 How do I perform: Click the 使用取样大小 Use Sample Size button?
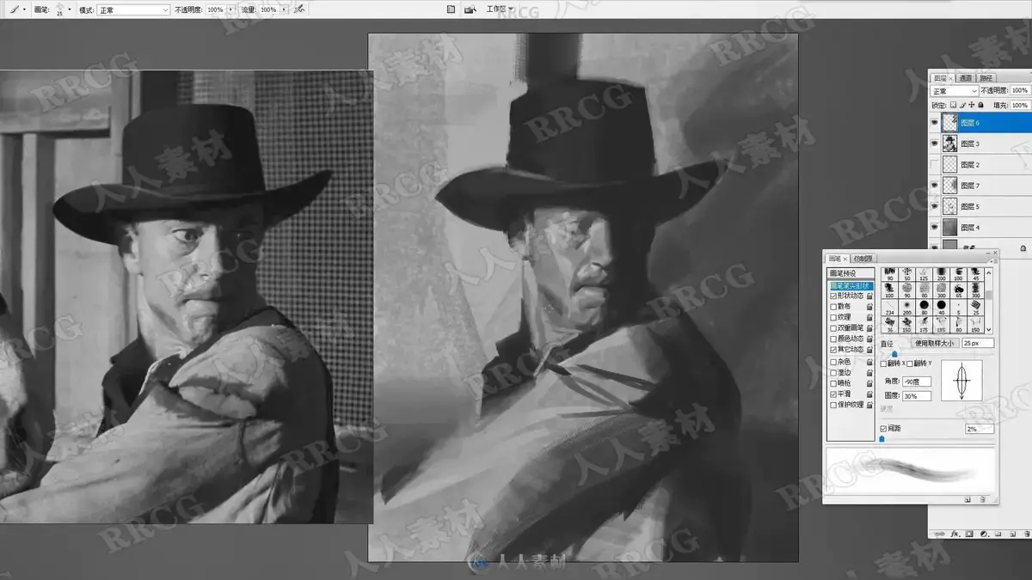coord(934,343)
